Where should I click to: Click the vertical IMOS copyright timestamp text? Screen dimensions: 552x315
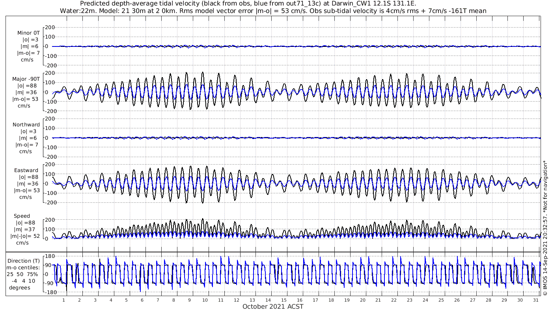(545, 228)
